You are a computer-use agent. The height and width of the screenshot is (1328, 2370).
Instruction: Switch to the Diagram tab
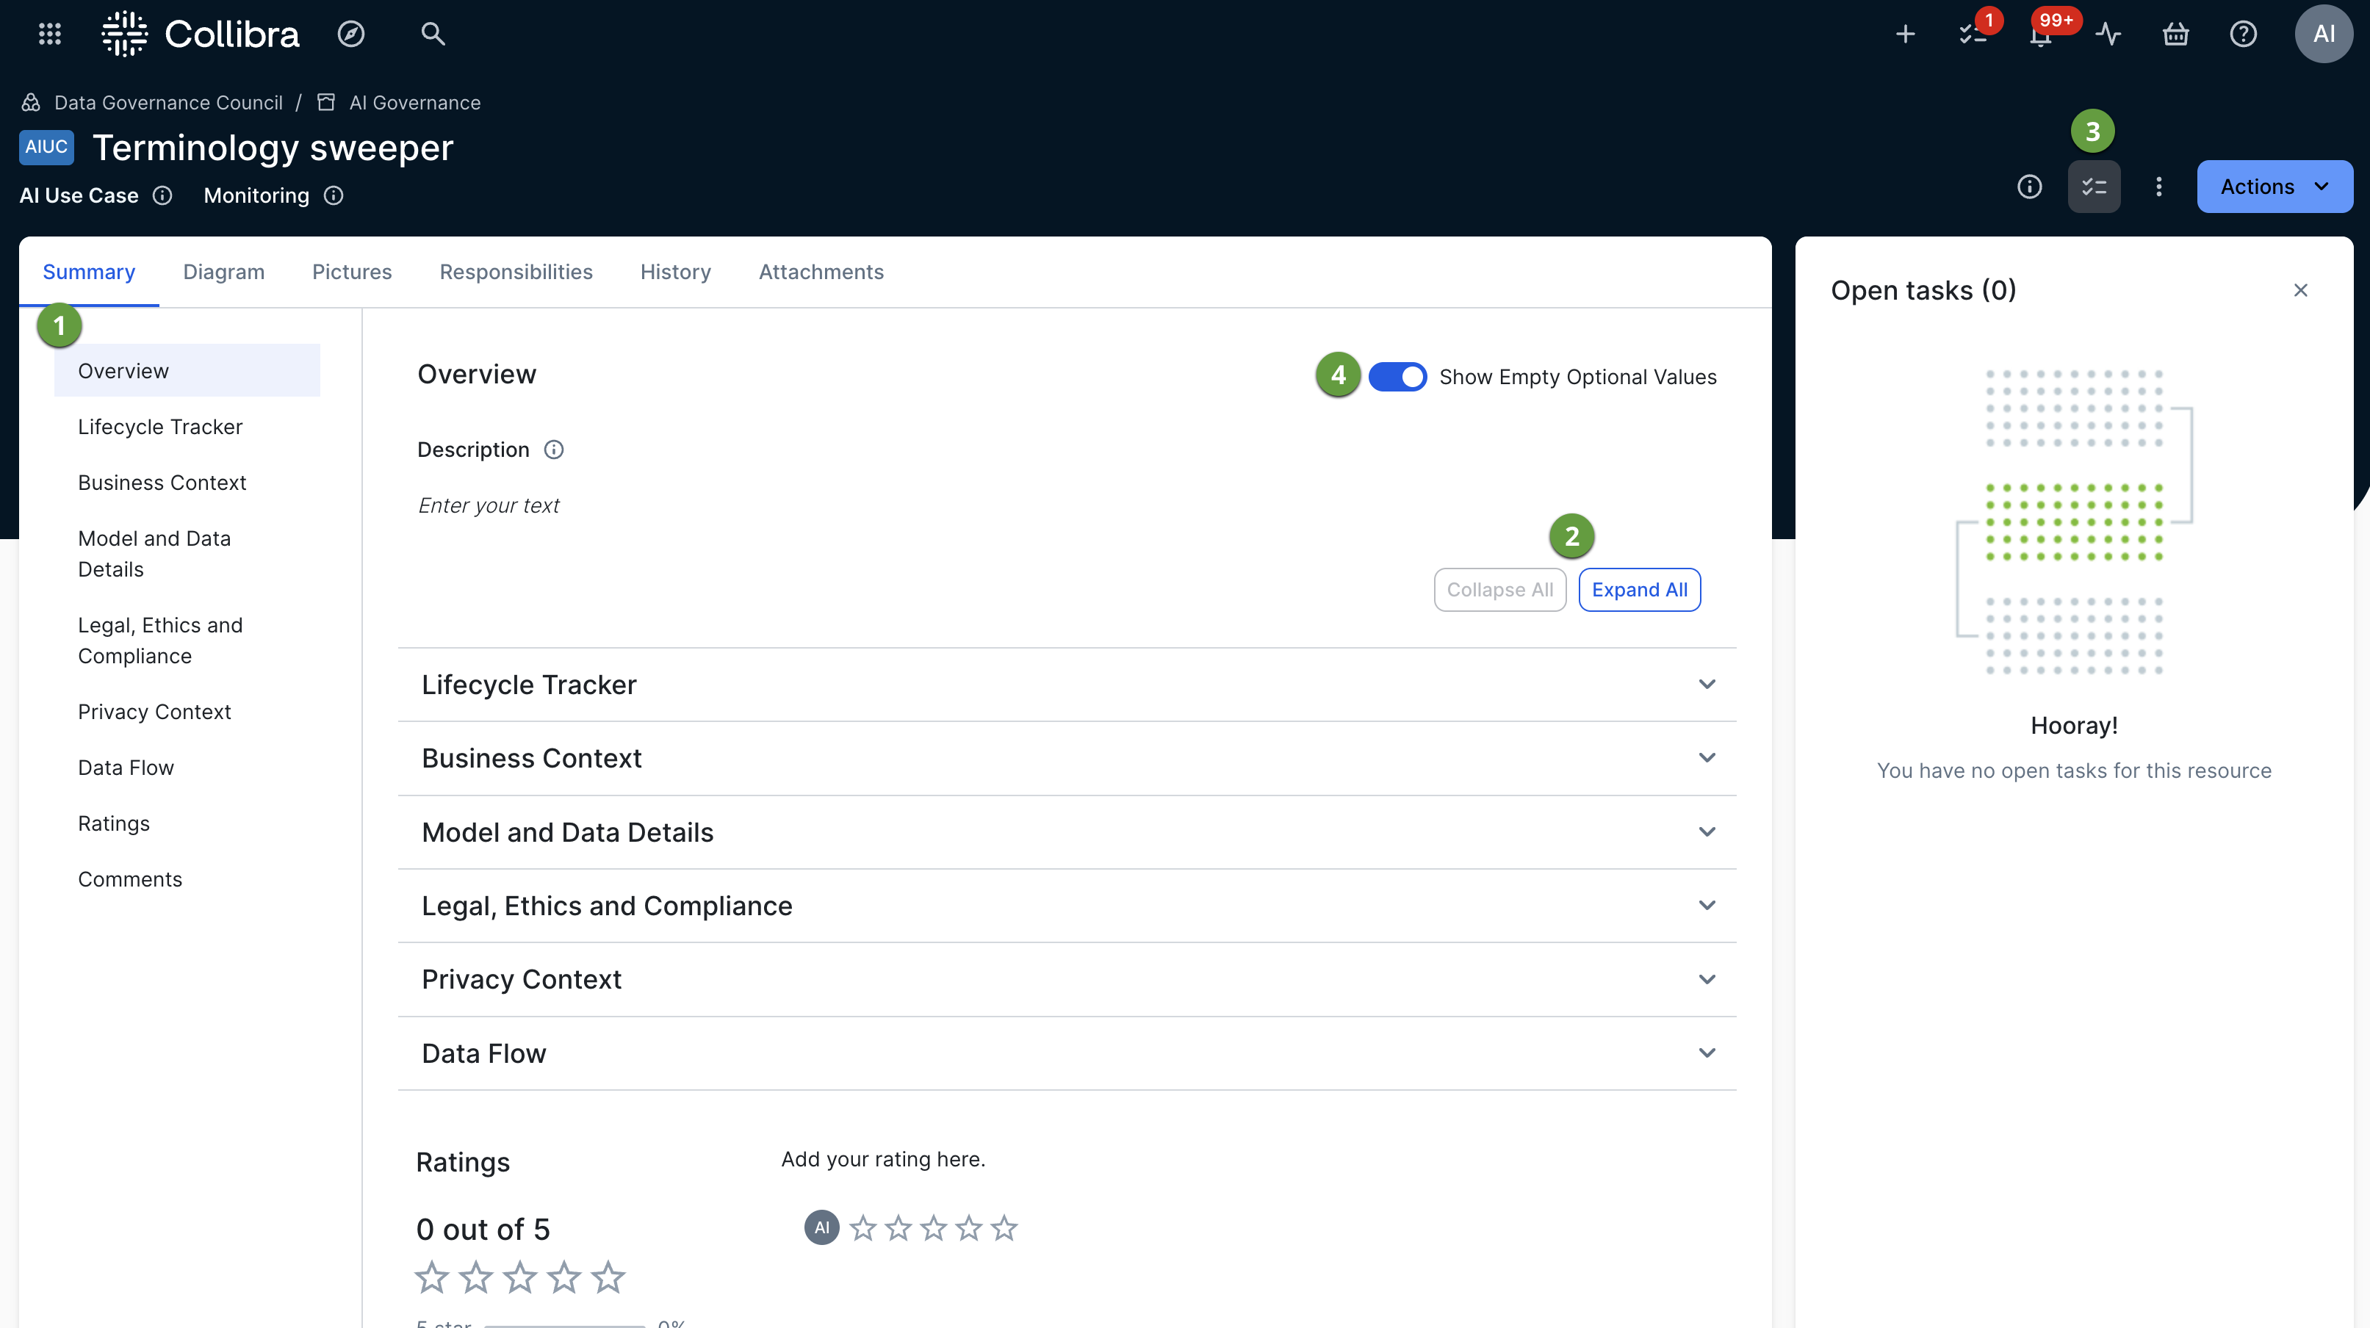click(x=223, y=273)
